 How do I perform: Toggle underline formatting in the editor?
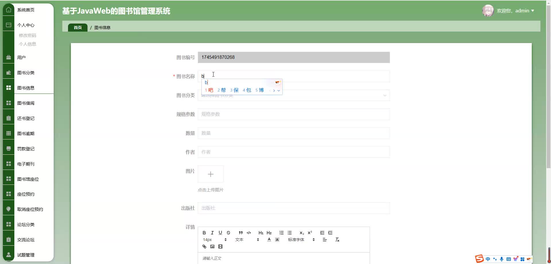220,233
